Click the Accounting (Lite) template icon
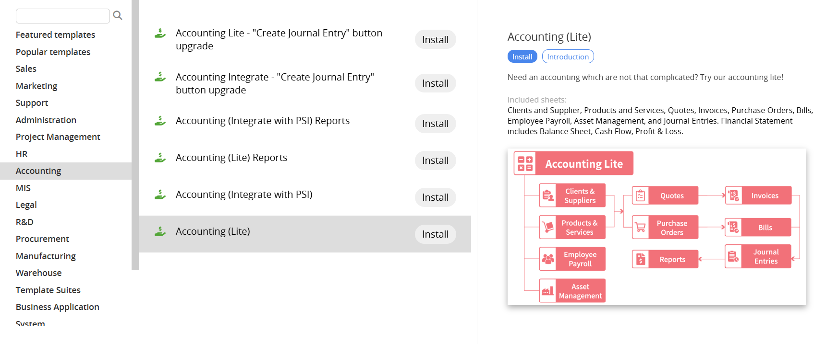Image resolution: width=826 pixels, height=344 pixels. (x=160, y=232)
